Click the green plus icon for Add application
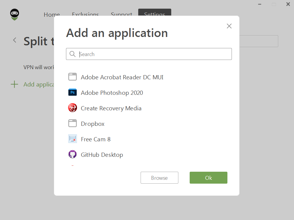 pos(15,84)
